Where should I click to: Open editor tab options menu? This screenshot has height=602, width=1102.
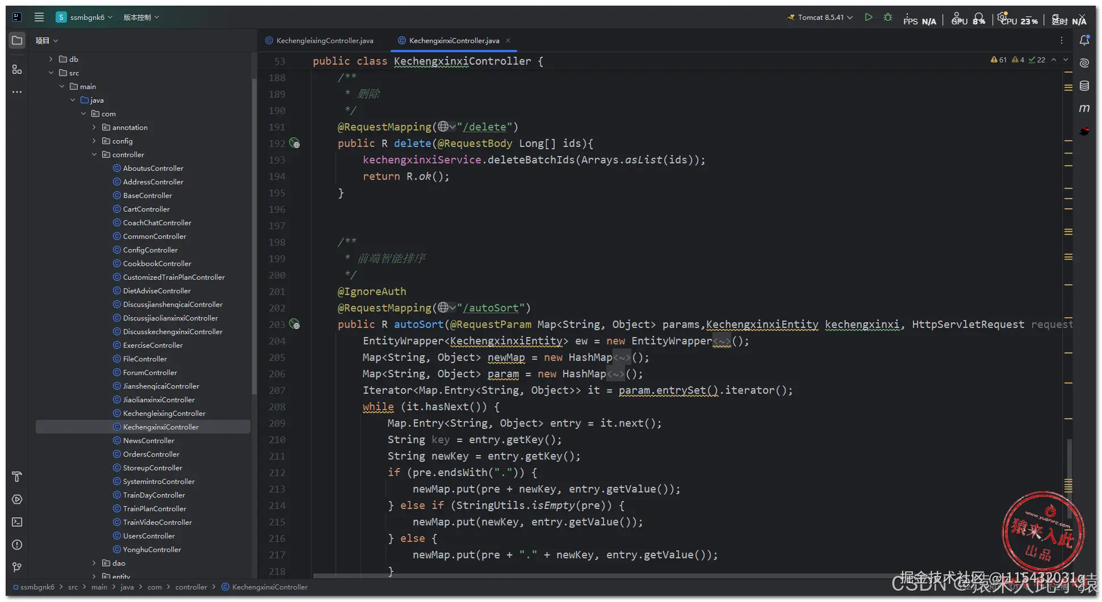tap(1062, 40)
